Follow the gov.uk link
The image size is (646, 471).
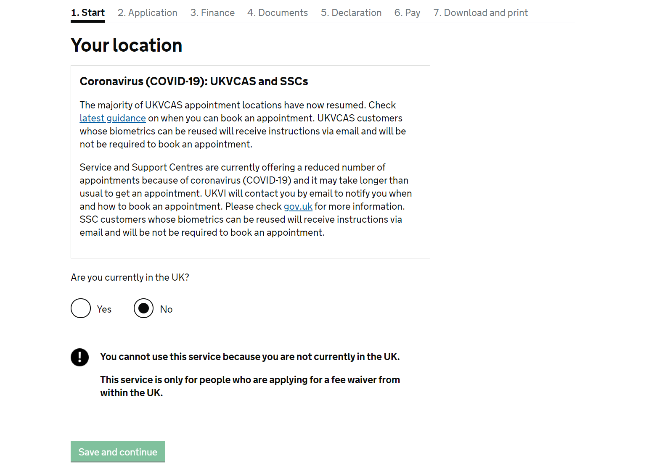click(298, 206)
